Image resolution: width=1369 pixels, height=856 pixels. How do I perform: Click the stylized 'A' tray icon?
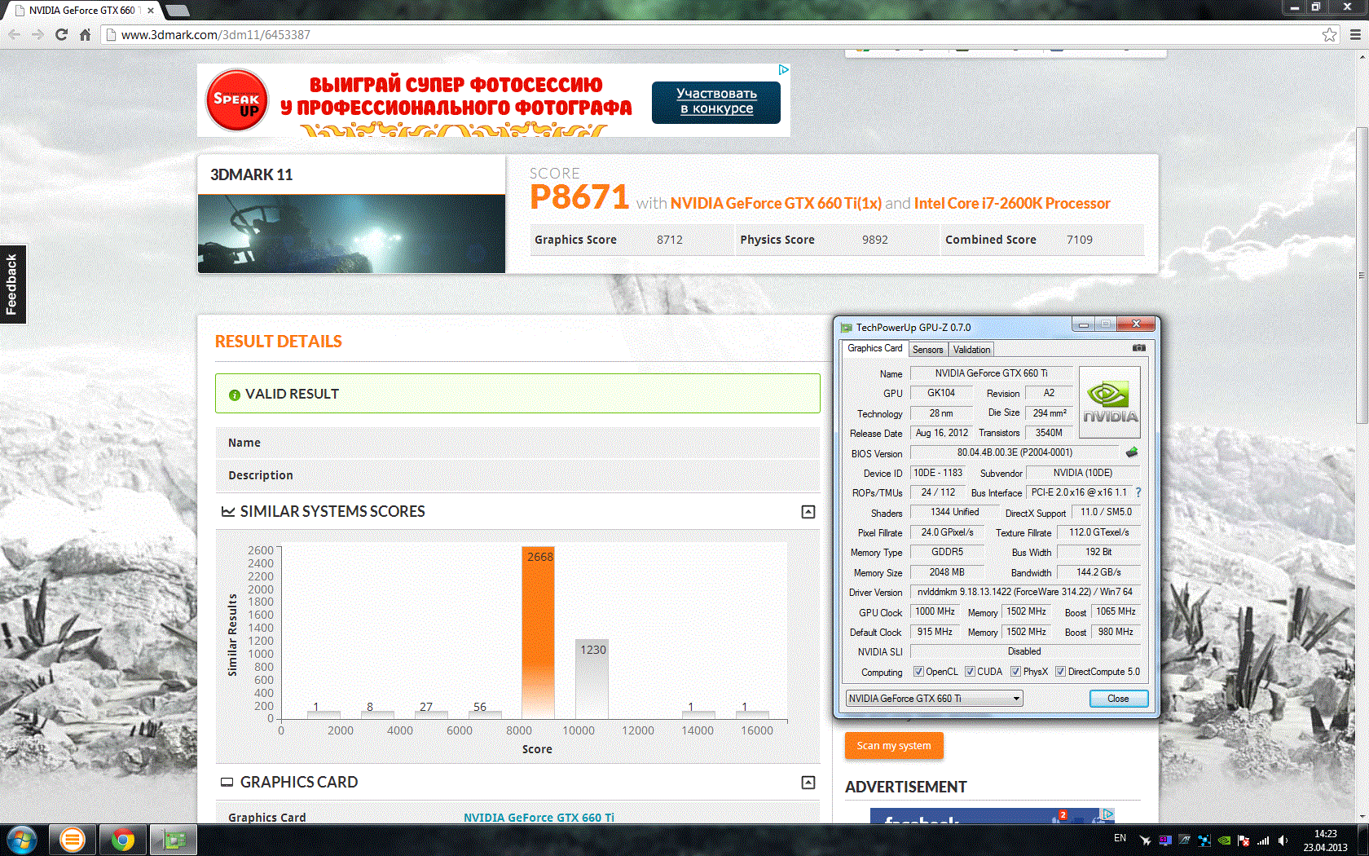tap(1185, 841)
